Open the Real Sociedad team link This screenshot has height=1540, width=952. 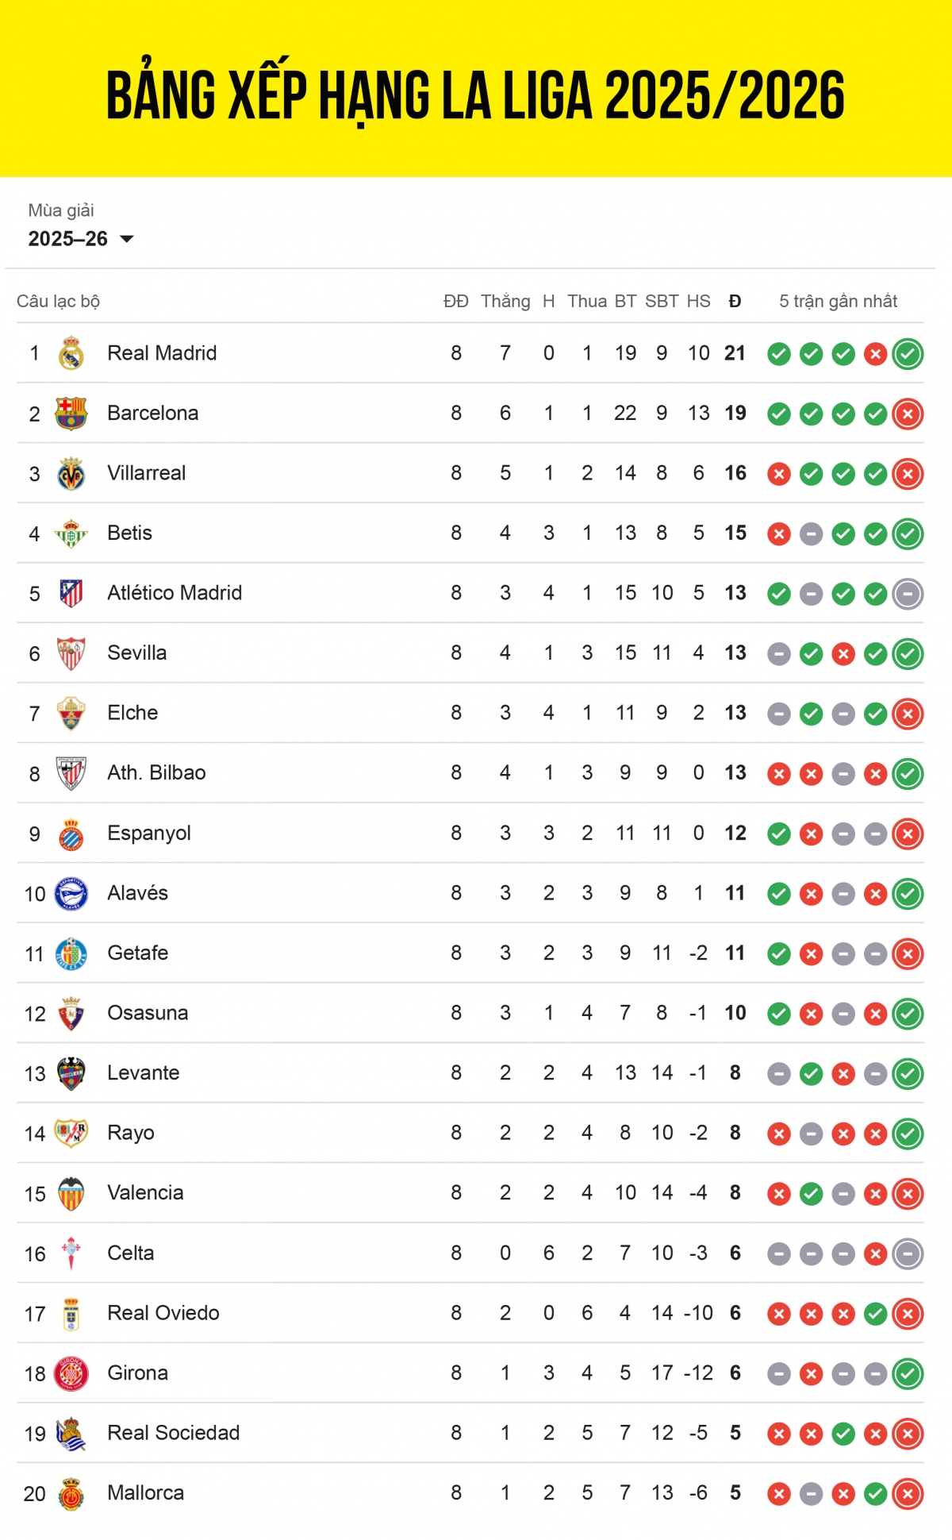(174, 1433)
